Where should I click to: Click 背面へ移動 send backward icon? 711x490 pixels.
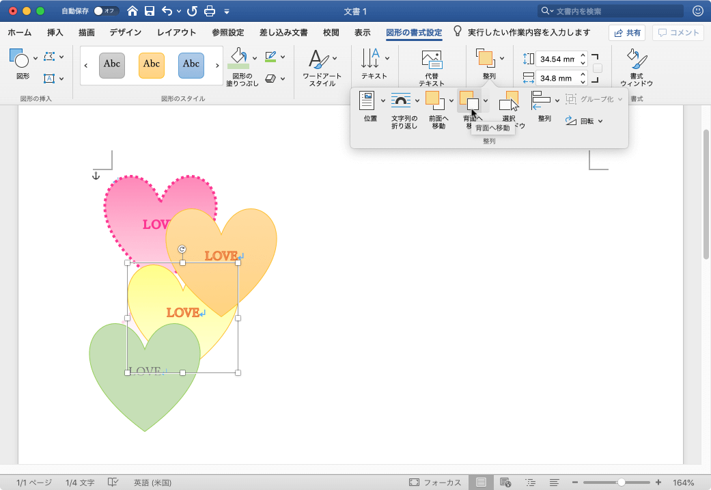tap(469, 100)
